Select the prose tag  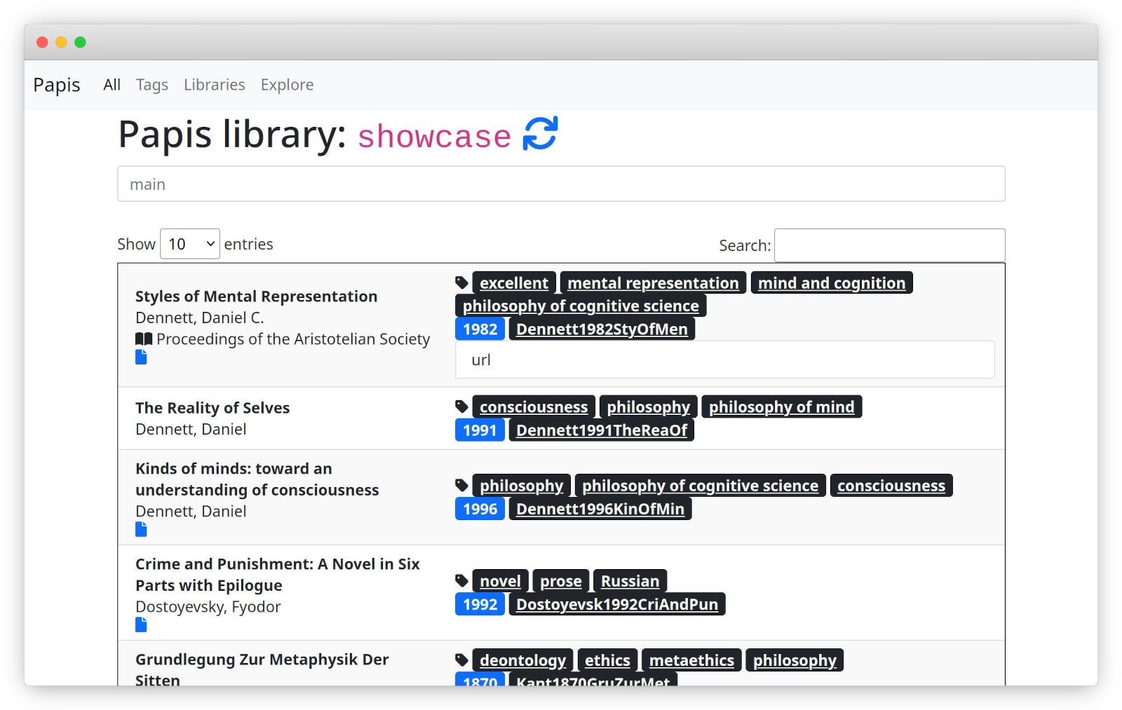561,580
